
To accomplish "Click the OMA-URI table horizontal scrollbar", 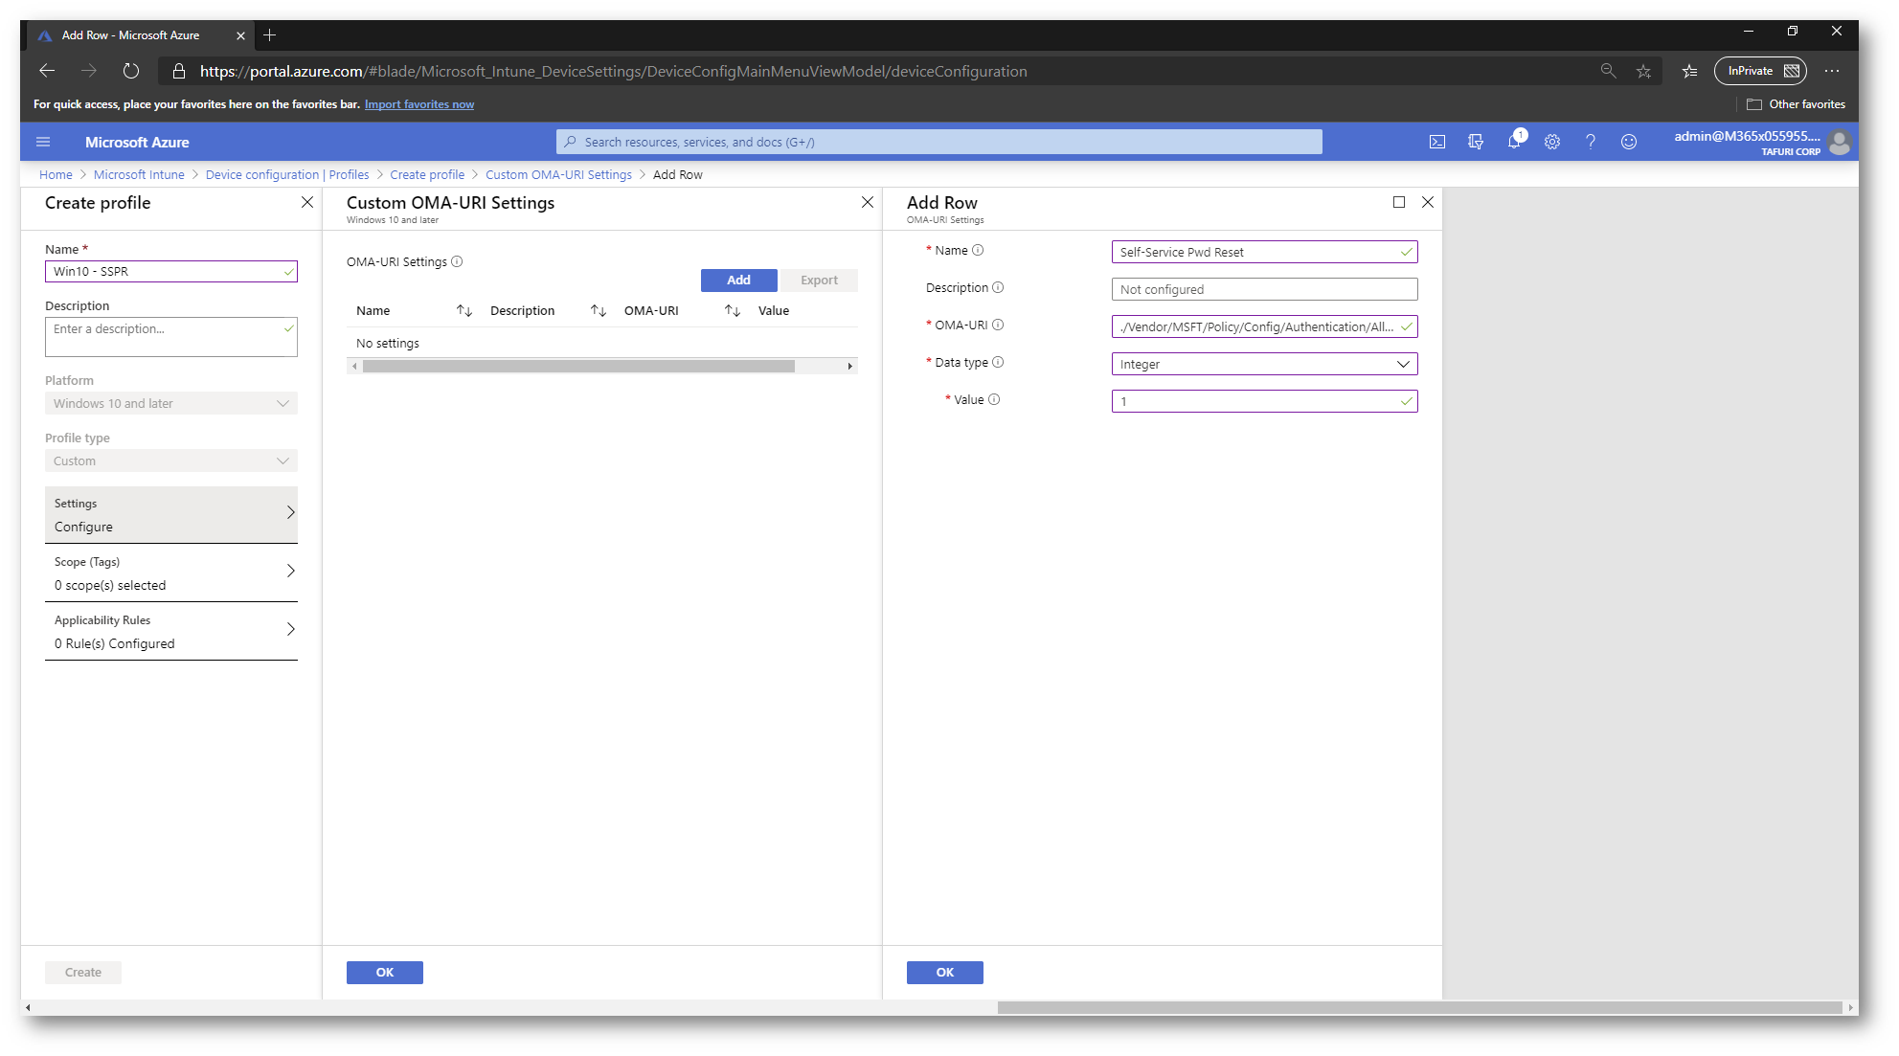I will tap(578, 366).
